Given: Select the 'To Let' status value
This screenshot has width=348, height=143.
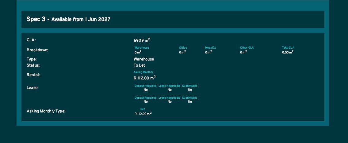Looking at the screenshot, I should (140, 65).
